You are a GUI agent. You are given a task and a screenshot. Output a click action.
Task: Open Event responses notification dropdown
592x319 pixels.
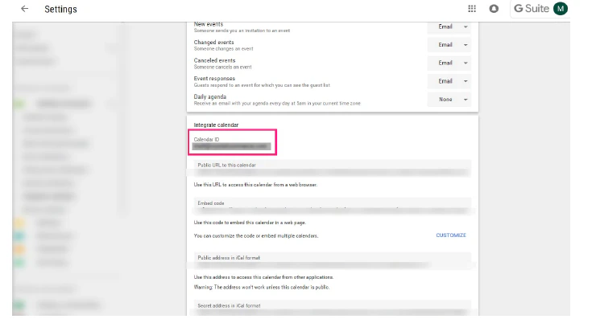point(449,81)
